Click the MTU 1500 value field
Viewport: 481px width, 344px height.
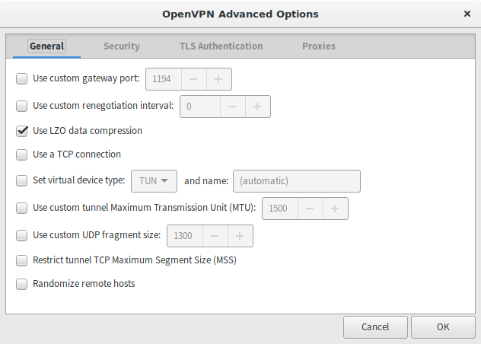click(x=280, y=209)
